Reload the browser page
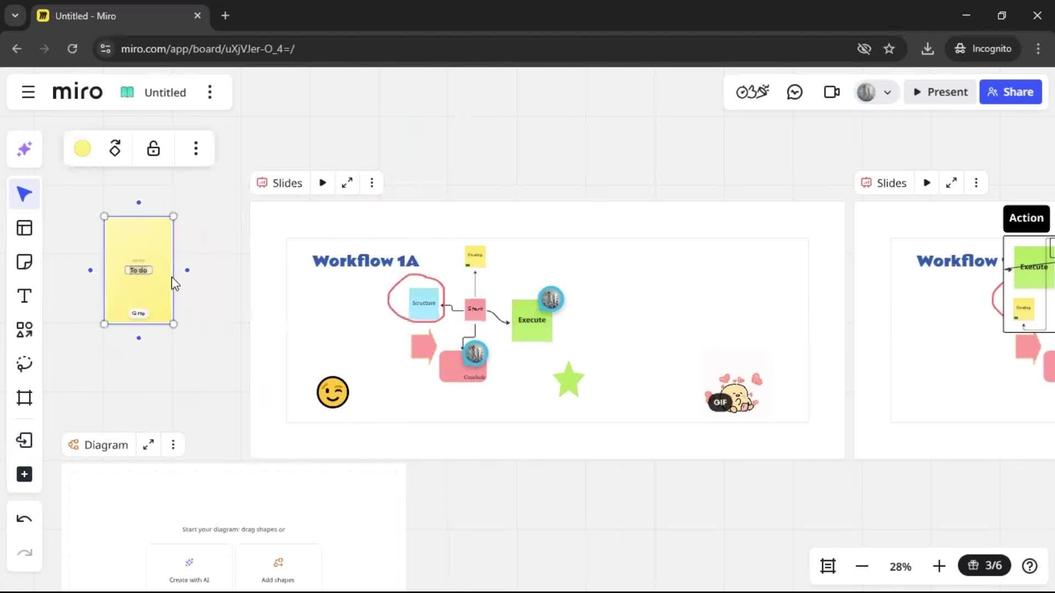This screenshot has width=1055, height=593. click(x=72, y=49)
